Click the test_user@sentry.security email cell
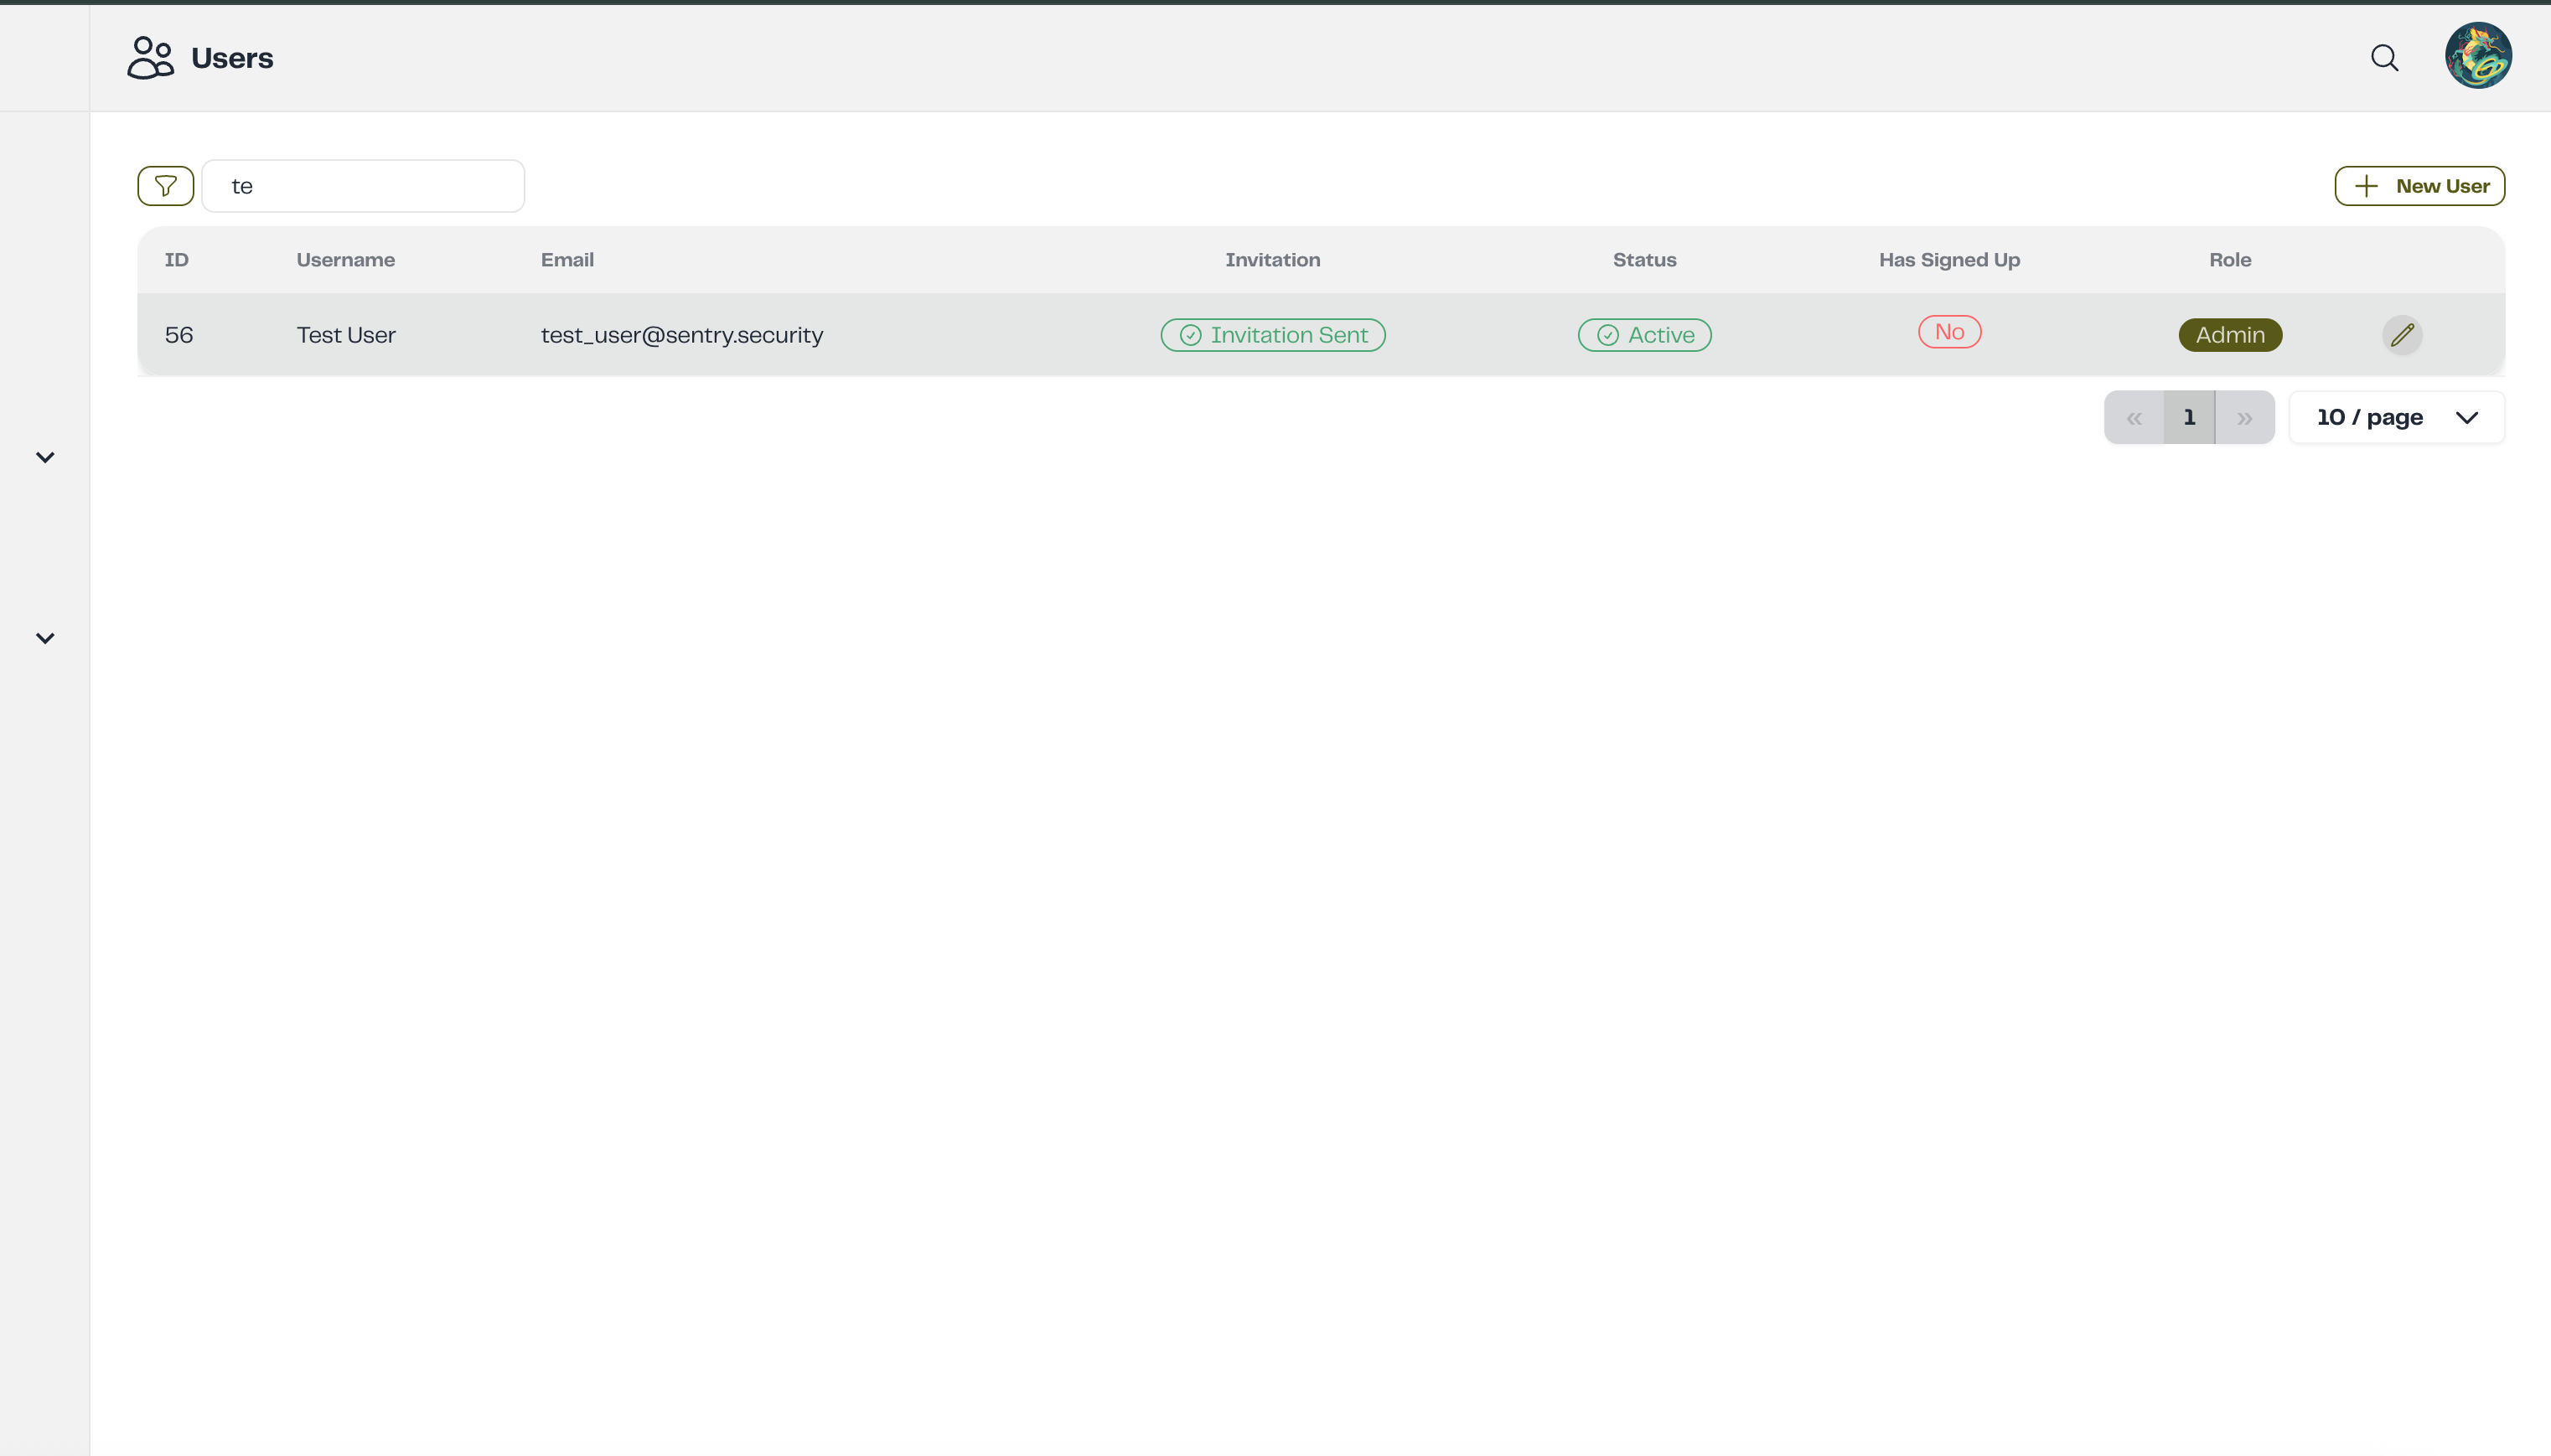Image resolution: width=2551 pixels, height=1456 pixels. click(681, 335)
